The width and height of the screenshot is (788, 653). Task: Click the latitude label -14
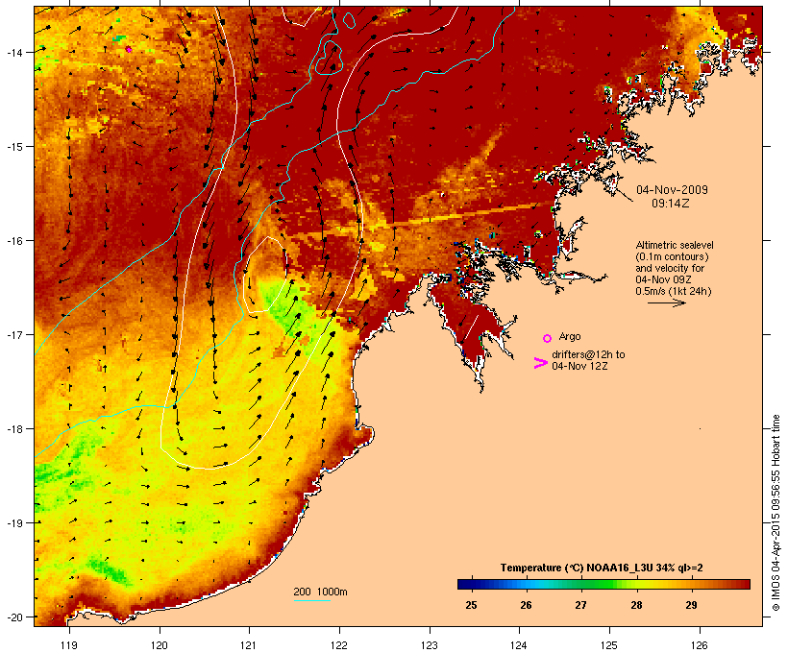[13, 52]
